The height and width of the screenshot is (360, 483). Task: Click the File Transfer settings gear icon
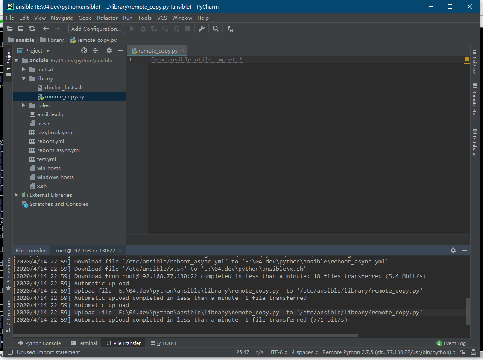tap(453, 250)
